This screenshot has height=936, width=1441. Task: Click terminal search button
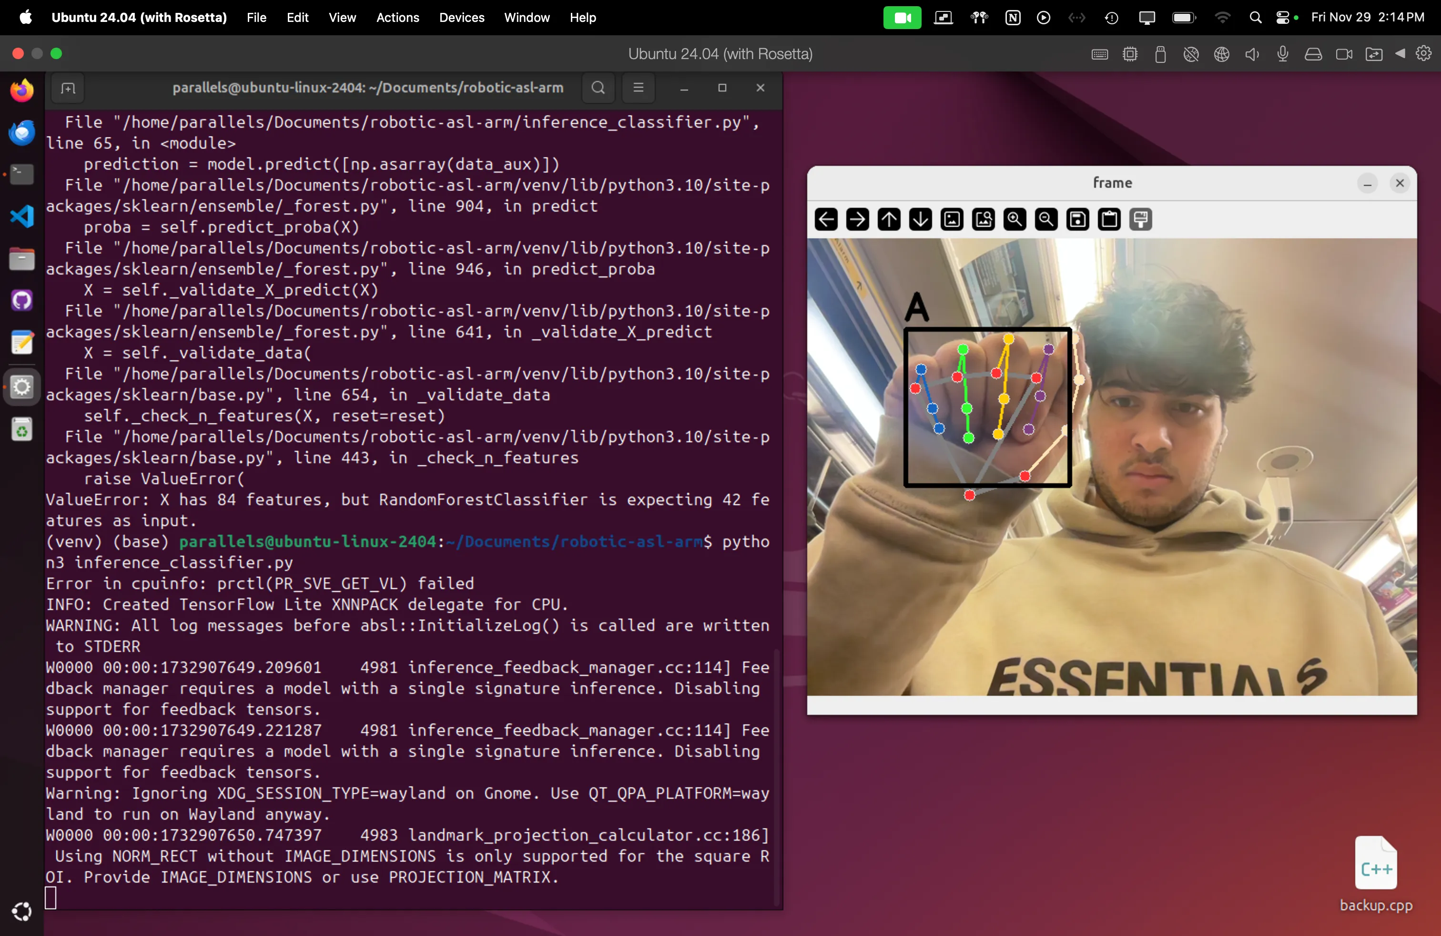[598, 88]
